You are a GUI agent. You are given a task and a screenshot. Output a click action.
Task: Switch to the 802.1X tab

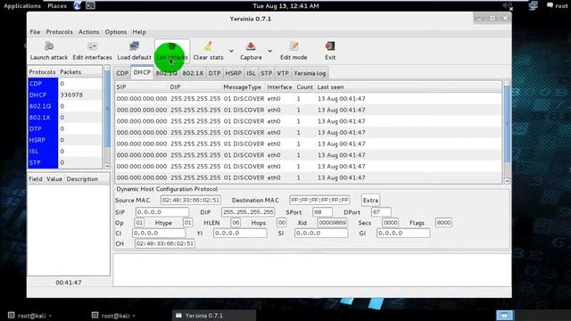click(193, 73)
